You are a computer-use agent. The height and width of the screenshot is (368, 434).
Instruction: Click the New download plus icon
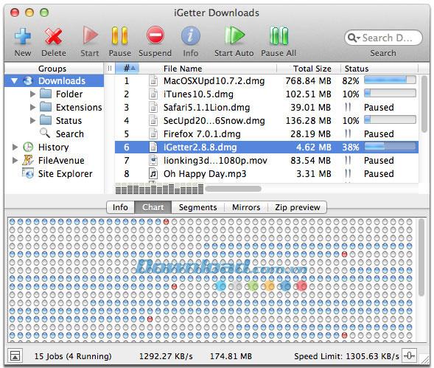point(23,36)
